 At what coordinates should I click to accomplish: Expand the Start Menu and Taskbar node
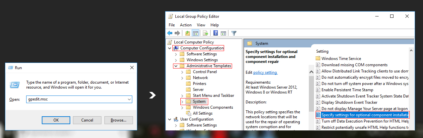click(182, 96)
